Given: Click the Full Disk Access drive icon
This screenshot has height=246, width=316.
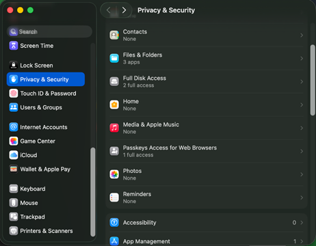Looking at the screenshot, I should click(x=114, y=81).
